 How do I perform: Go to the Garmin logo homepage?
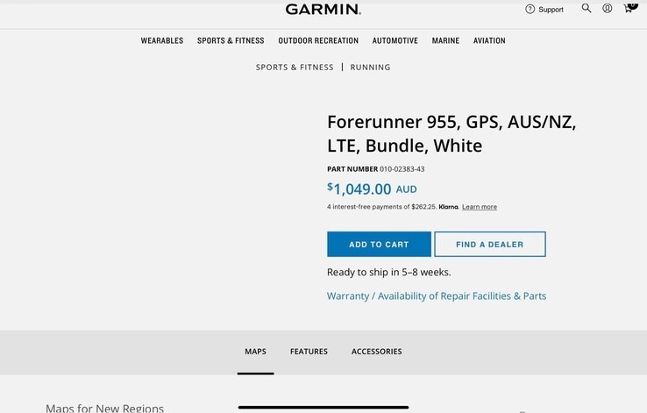(323, 9)
